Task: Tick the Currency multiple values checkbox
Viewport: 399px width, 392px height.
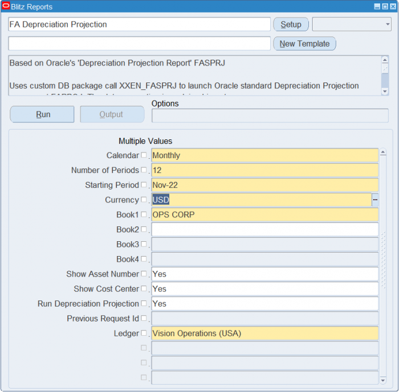Action: (x=144, y=200)
